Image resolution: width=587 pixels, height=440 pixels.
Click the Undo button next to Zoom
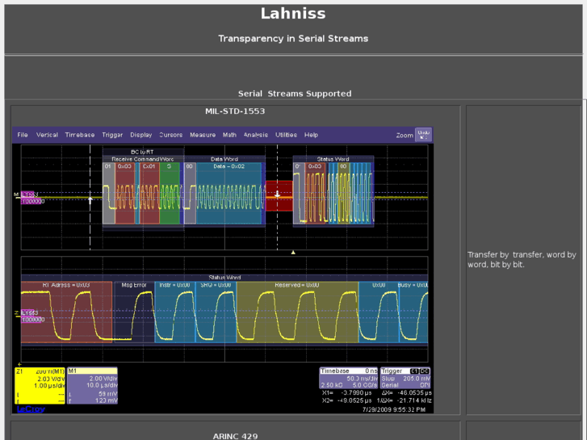[423, 135]
